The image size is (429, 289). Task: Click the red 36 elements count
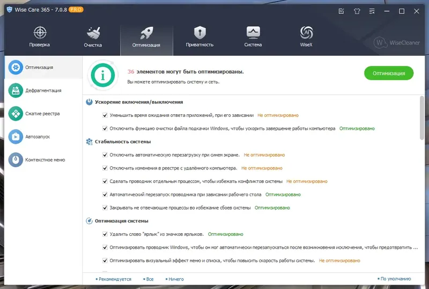pos(131,72)
